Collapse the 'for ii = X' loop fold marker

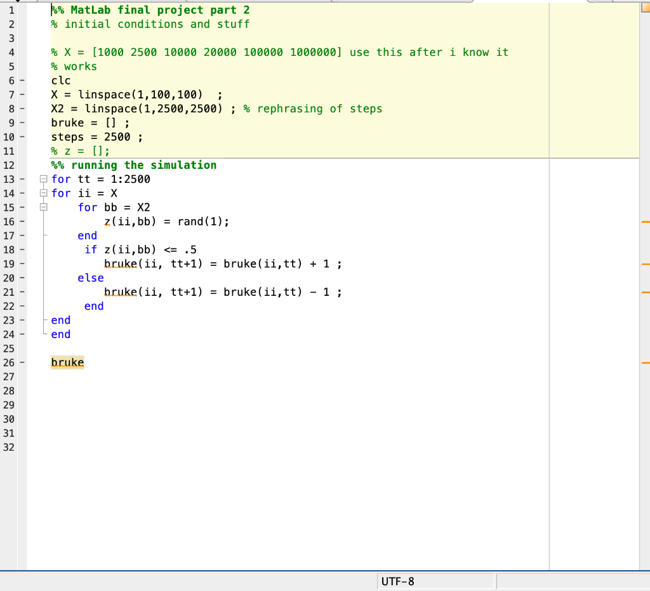(44, 193)
